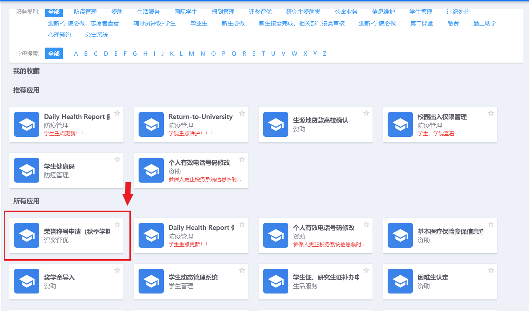Open the 校园出入权限管理 app icon

[x=400, y=125]
